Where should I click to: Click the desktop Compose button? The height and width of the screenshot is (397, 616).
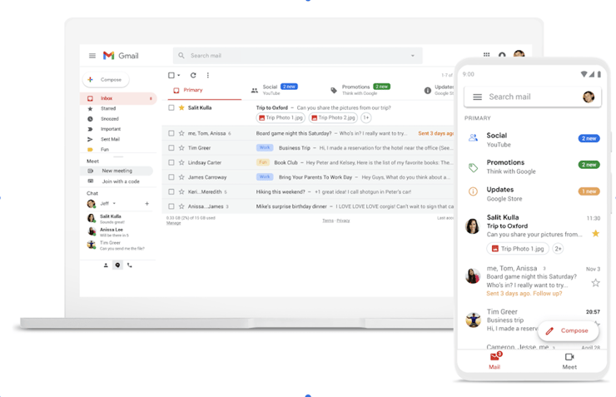click(106, 80)
